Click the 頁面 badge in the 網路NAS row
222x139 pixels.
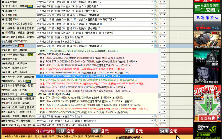point(28,81)
